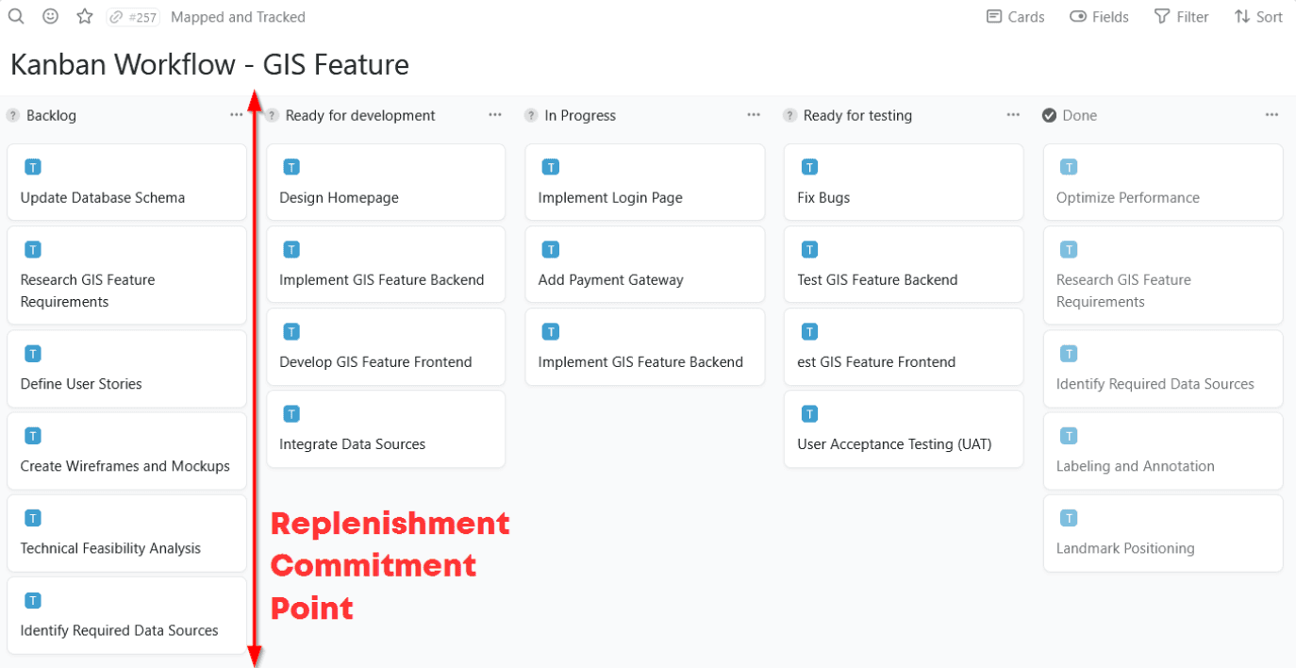Click the question mark icon beside Backlog
This screenshot has height=668, width=1296.
click(x=12, y=115)
